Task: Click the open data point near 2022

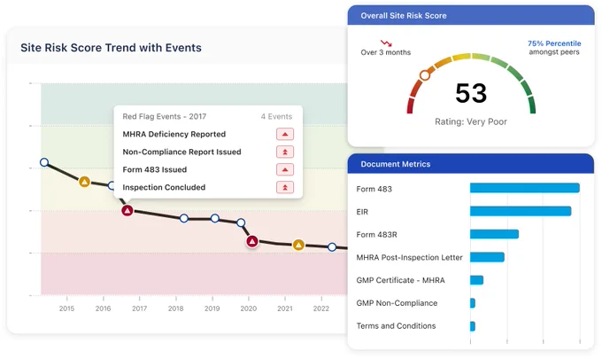Action: coord(332,247)
